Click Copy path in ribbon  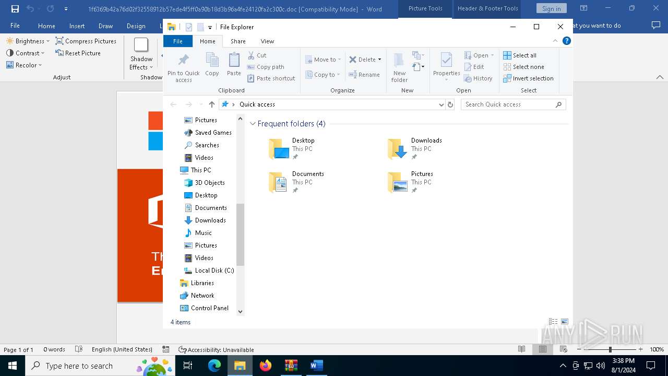coord(266,67)
